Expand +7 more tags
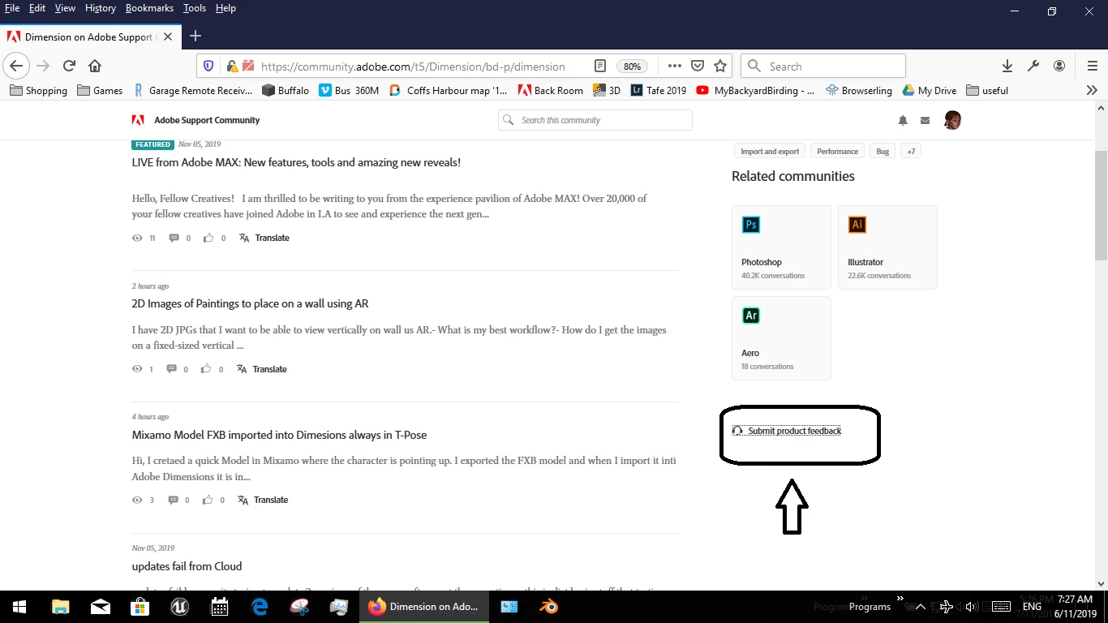1108x623 pixels. (911, 152)
